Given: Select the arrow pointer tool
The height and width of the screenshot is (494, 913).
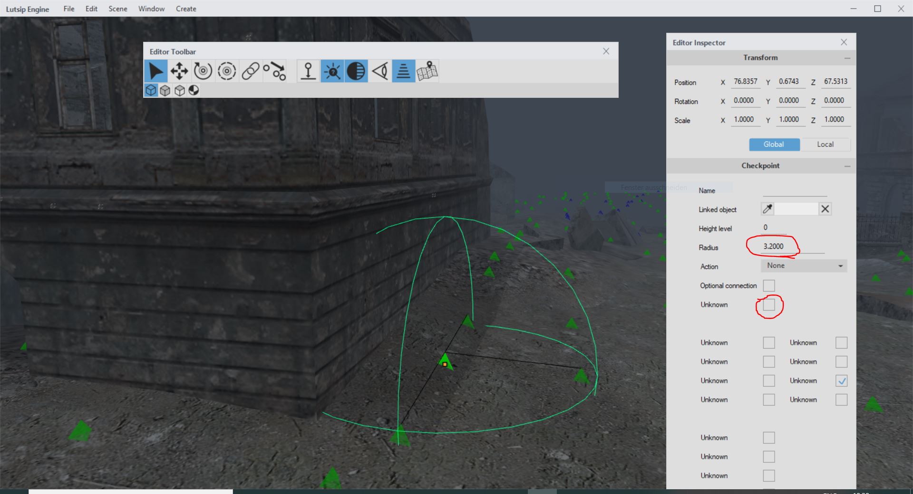Looking at the screenshot, I should [155, 71].
